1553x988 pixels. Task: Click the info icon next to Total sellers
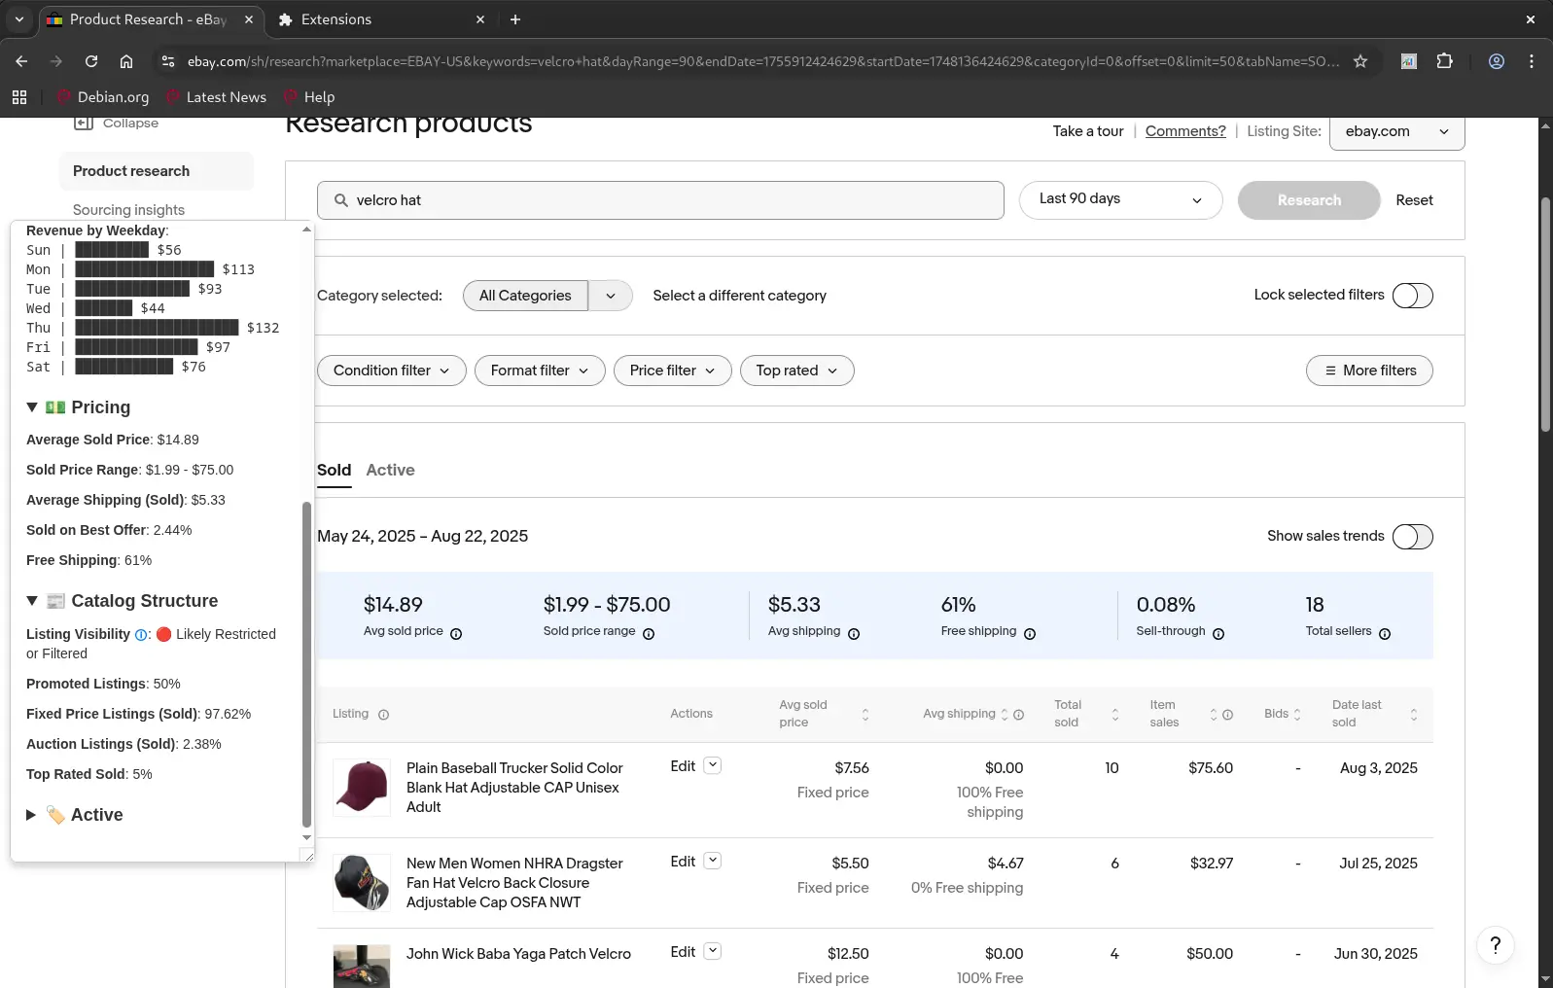1385,634
